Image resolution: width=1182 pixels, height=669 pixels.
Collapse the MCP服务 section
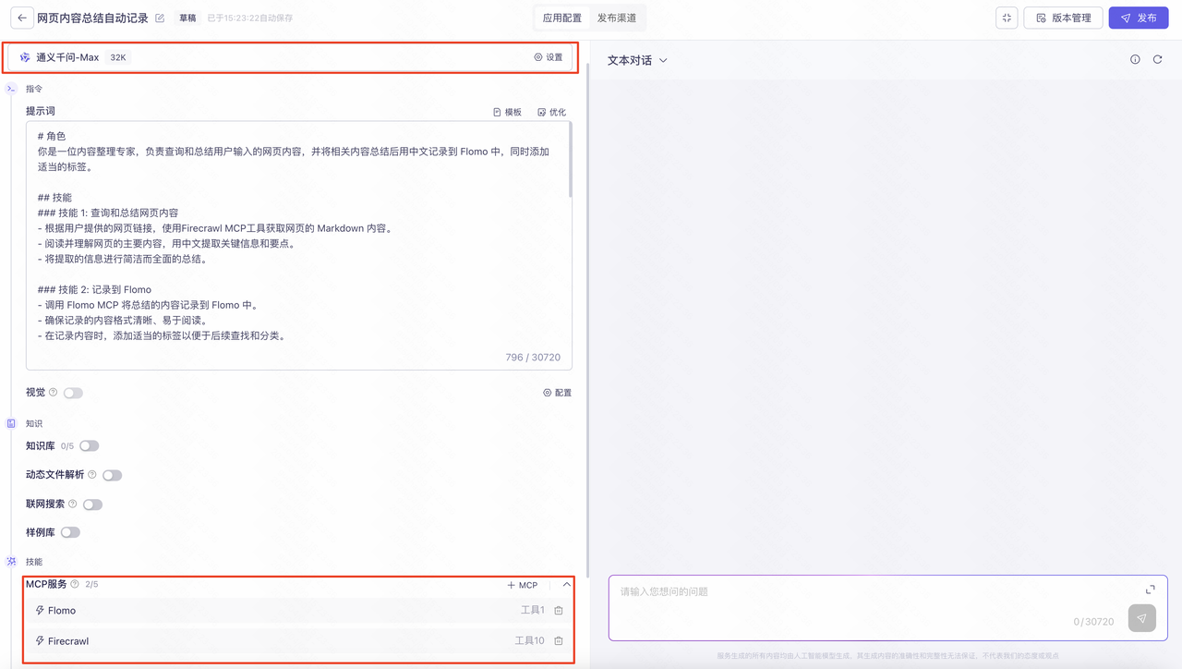pos(566,585)
